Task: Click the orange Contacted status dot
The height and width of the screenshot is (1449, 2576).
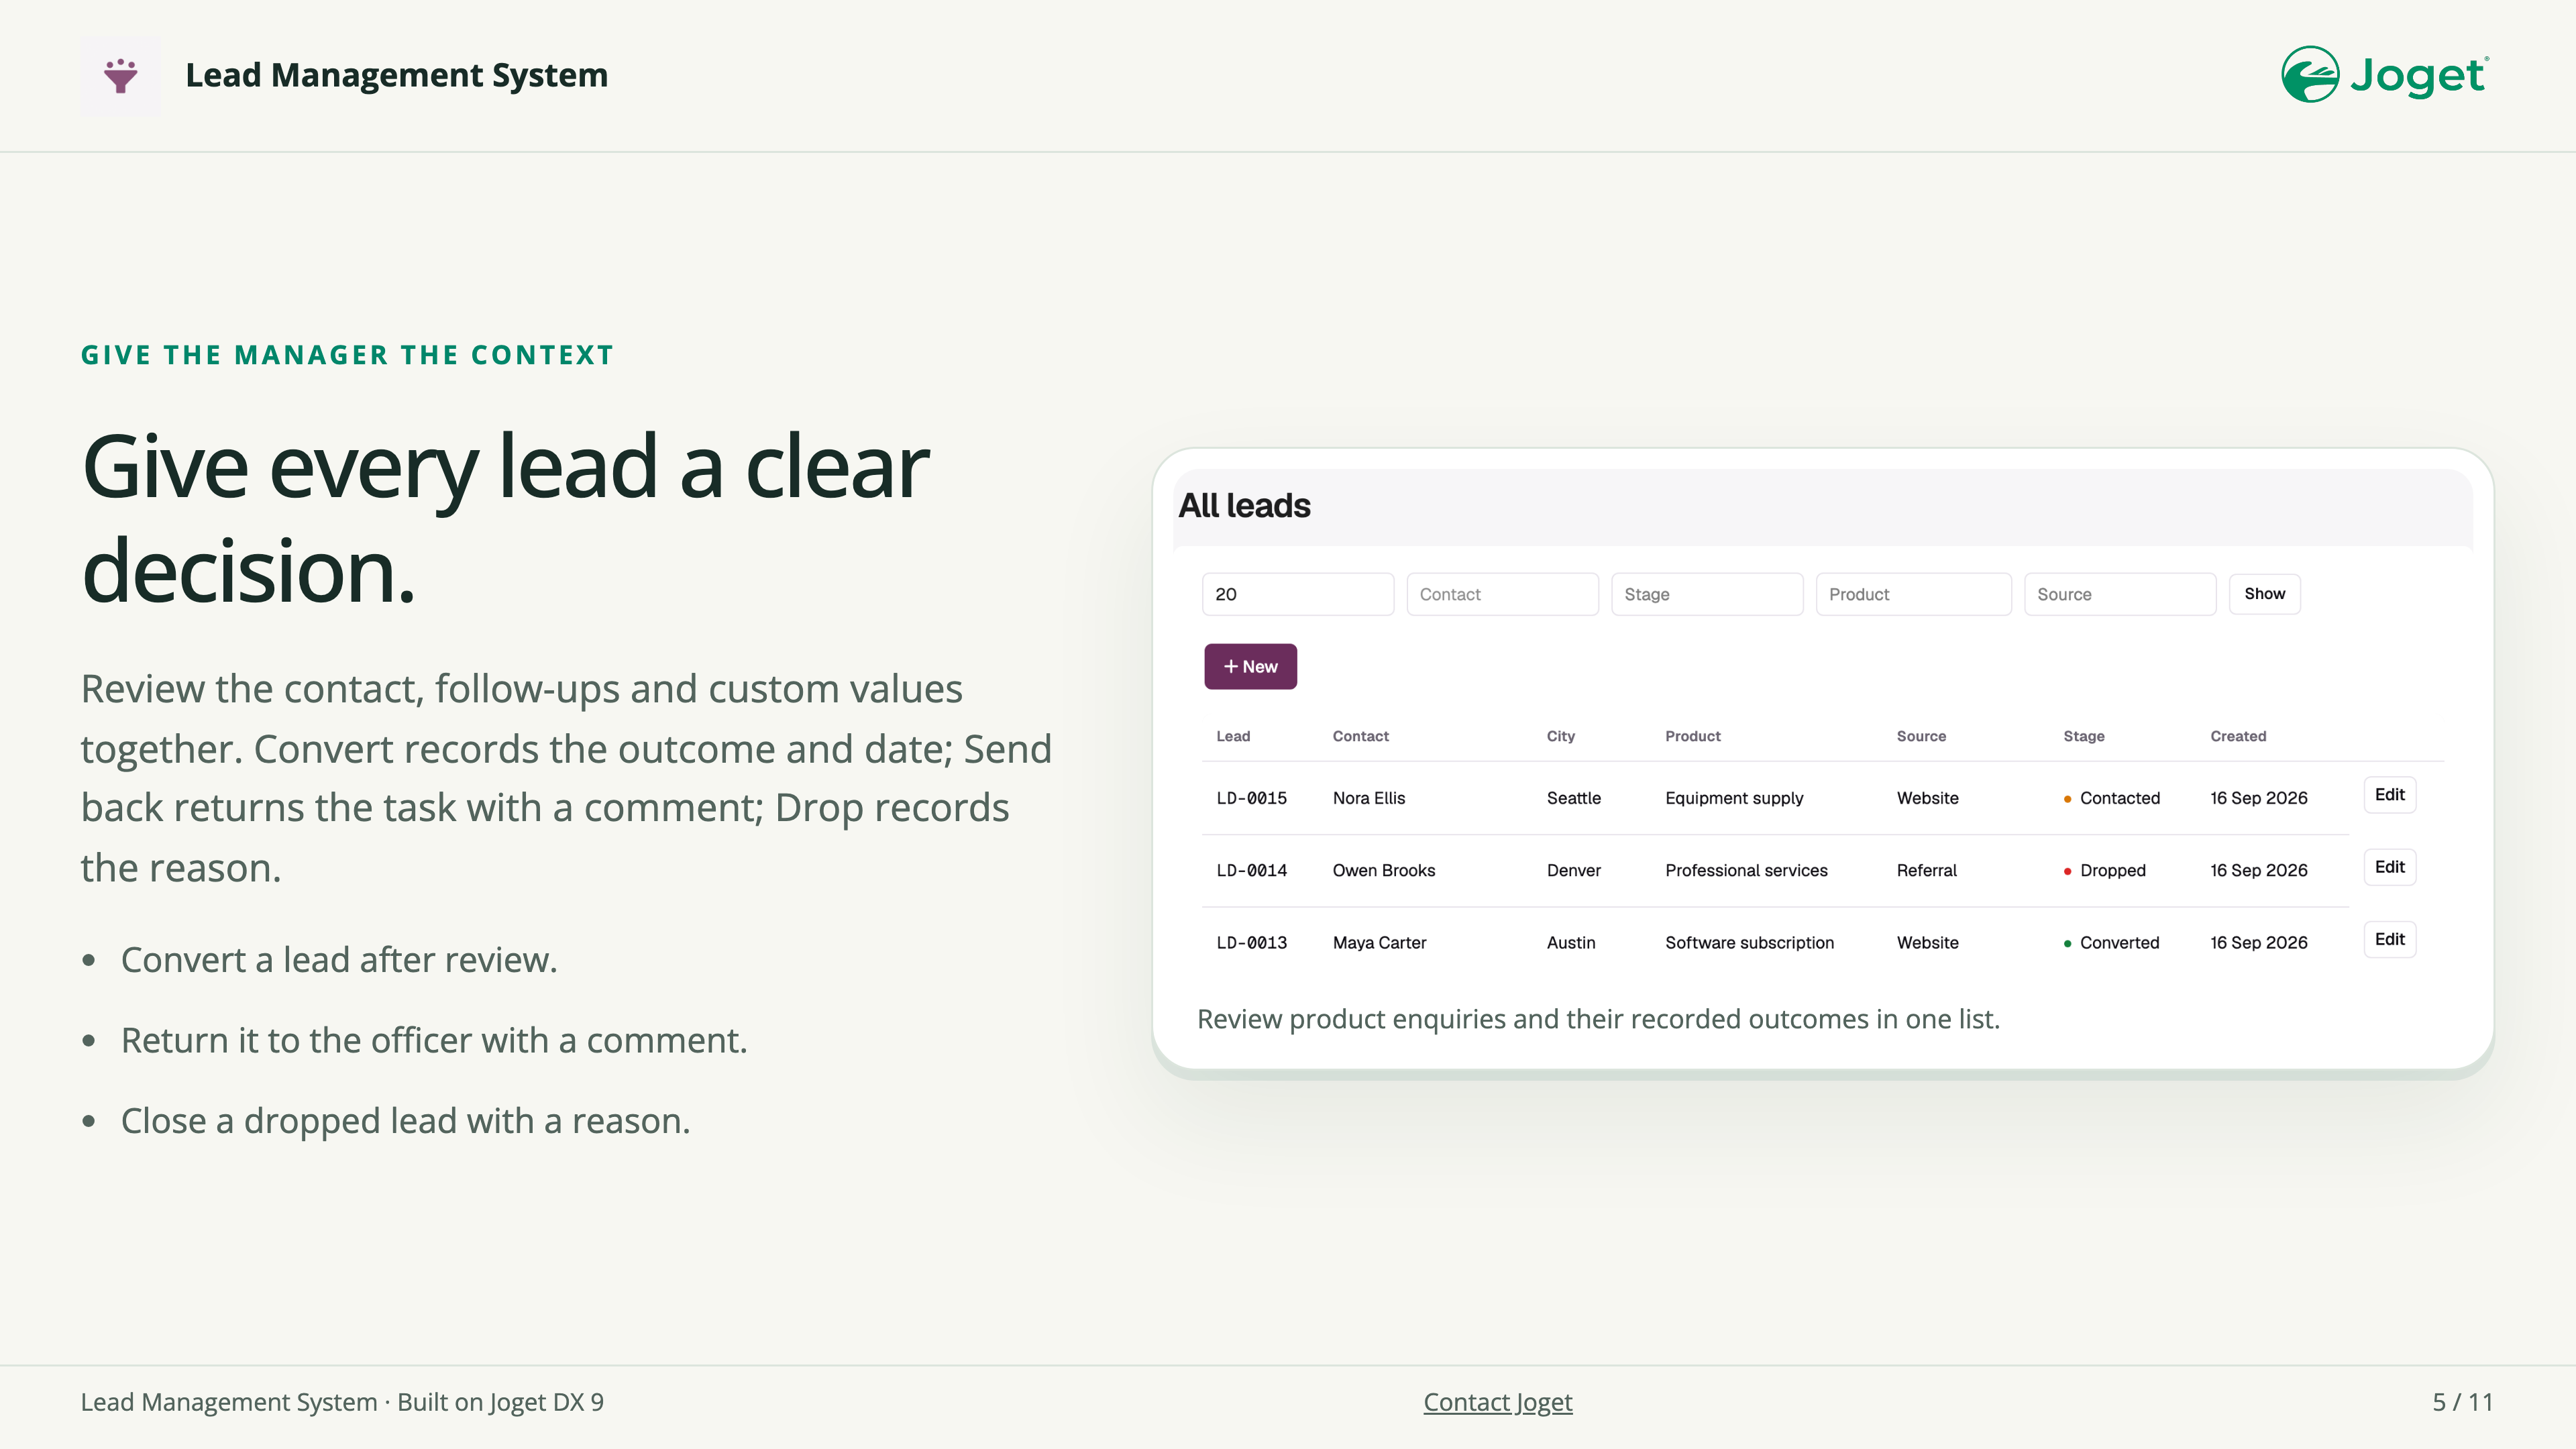Action: point(2067,799)
